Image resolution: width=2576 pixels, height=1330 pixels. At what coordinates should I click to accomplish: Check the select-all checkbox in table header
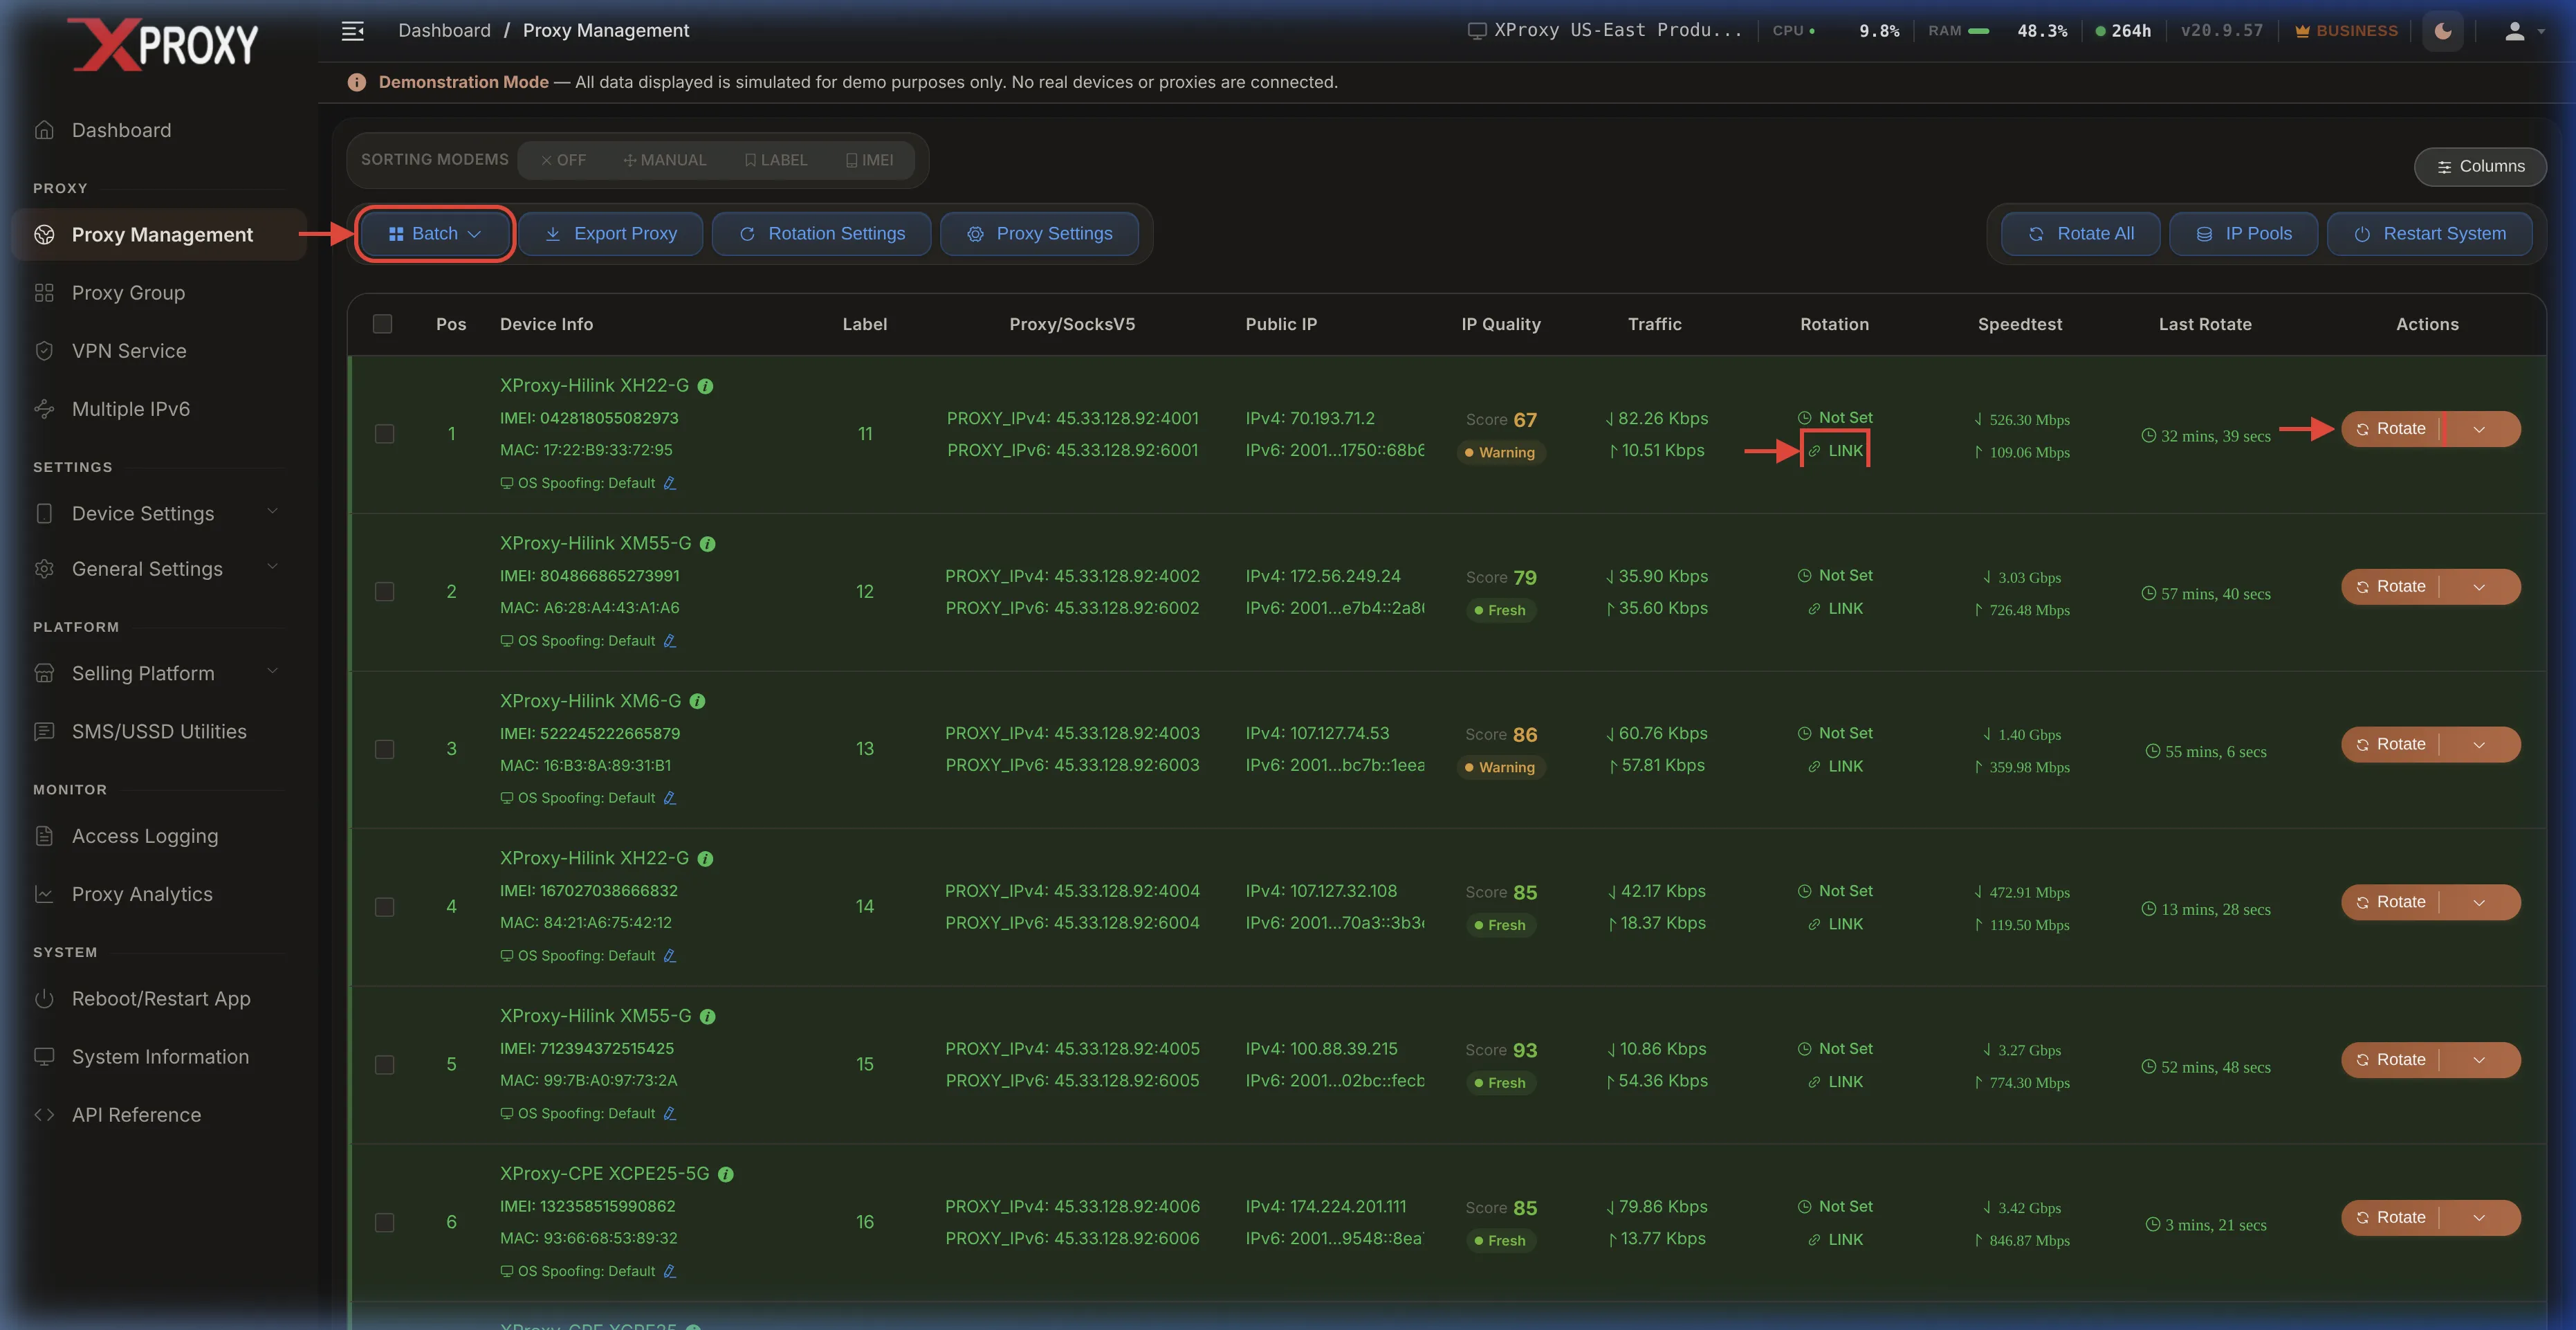point(382,324)
